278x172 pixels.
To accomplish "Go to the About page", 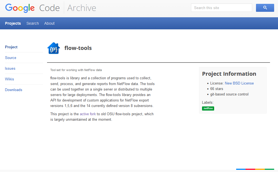I will [49, 23].
